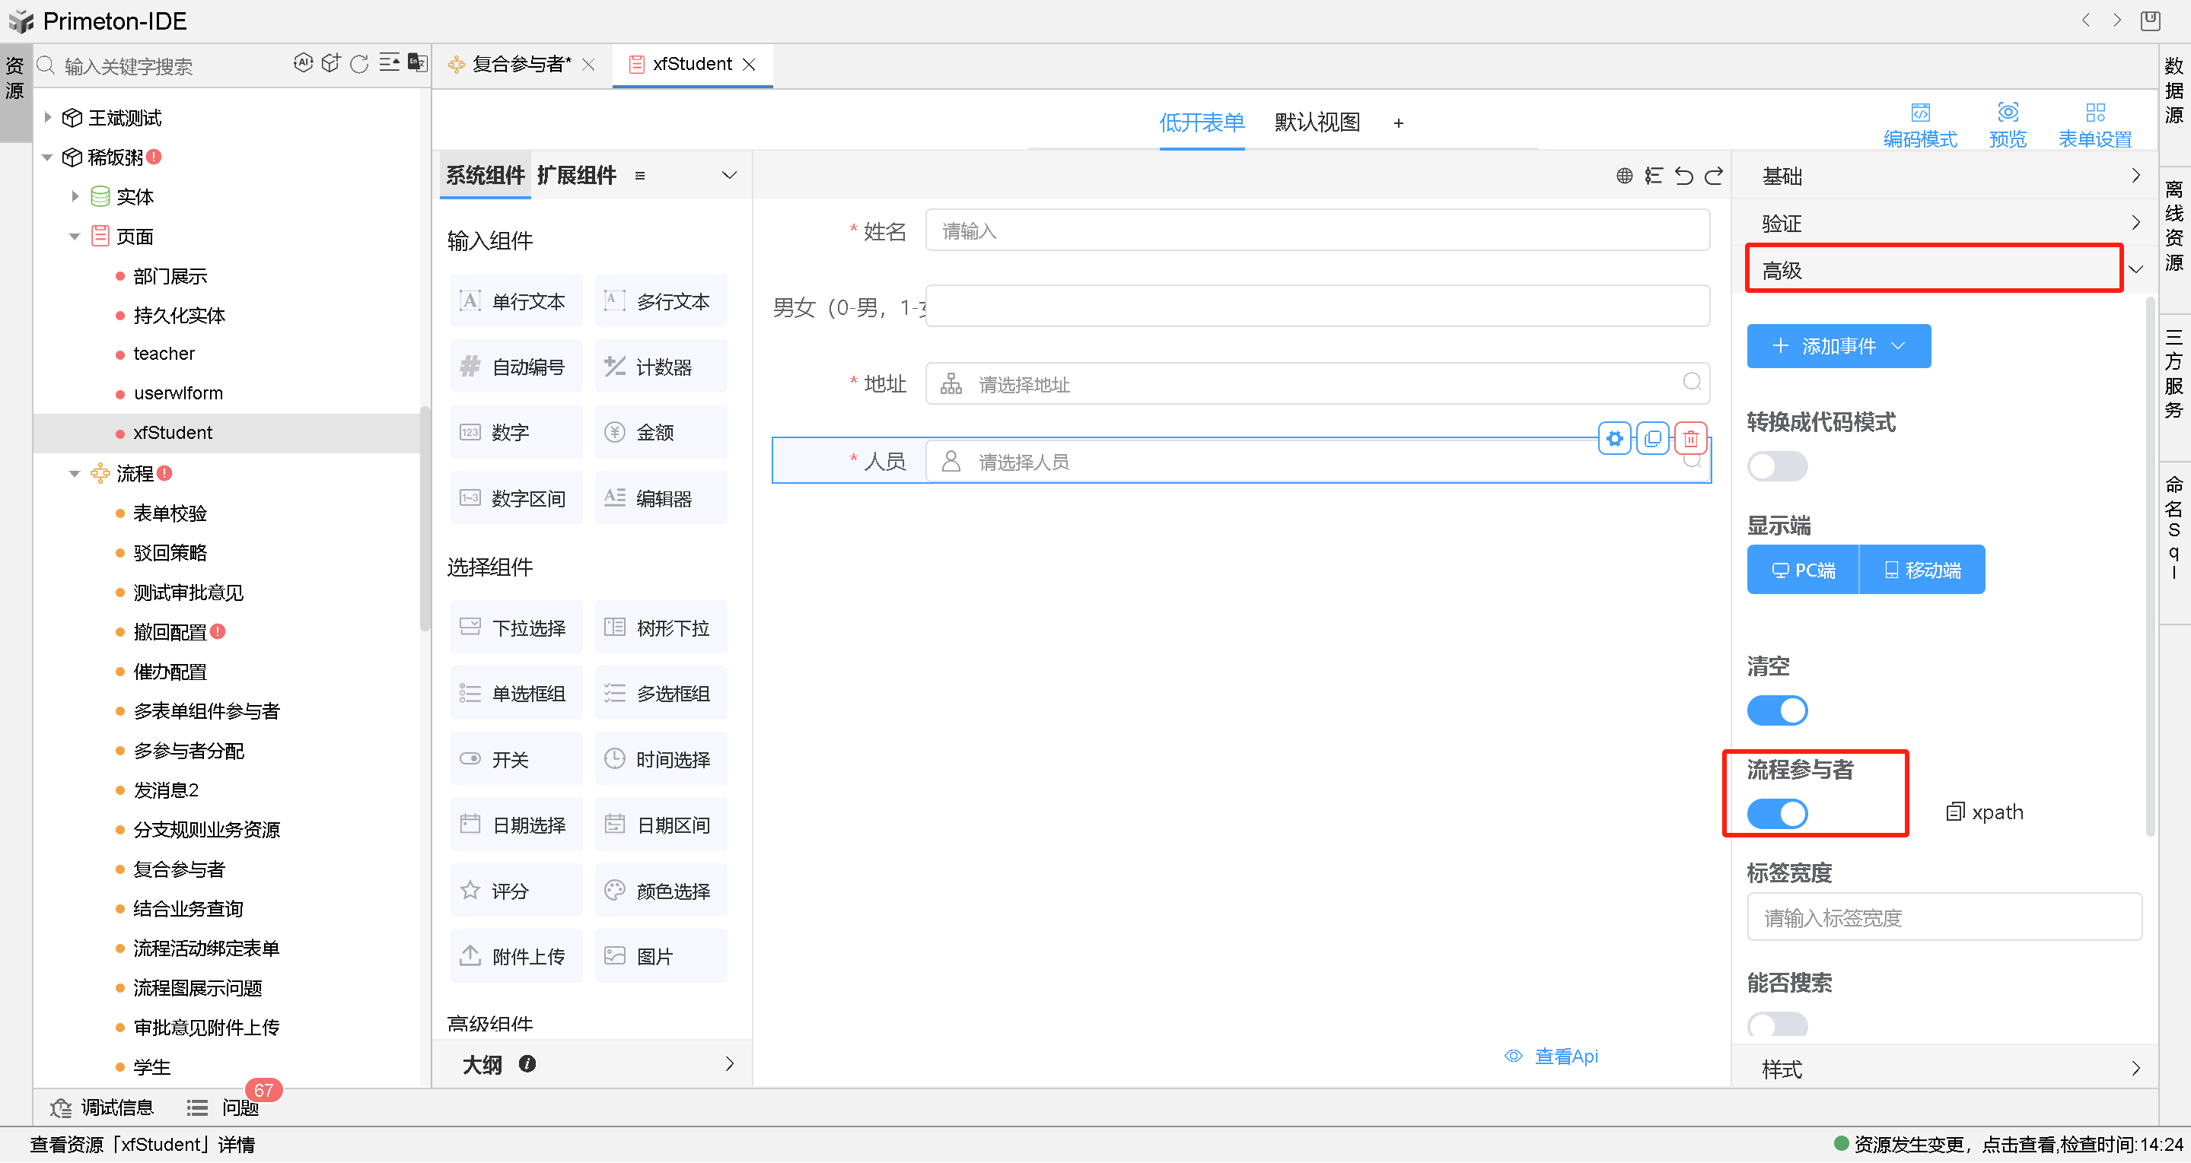The height and width of the screenshot is (1163, 2191).
Task: Disable the 清空 toggle switch
Action: [1777, 710]
